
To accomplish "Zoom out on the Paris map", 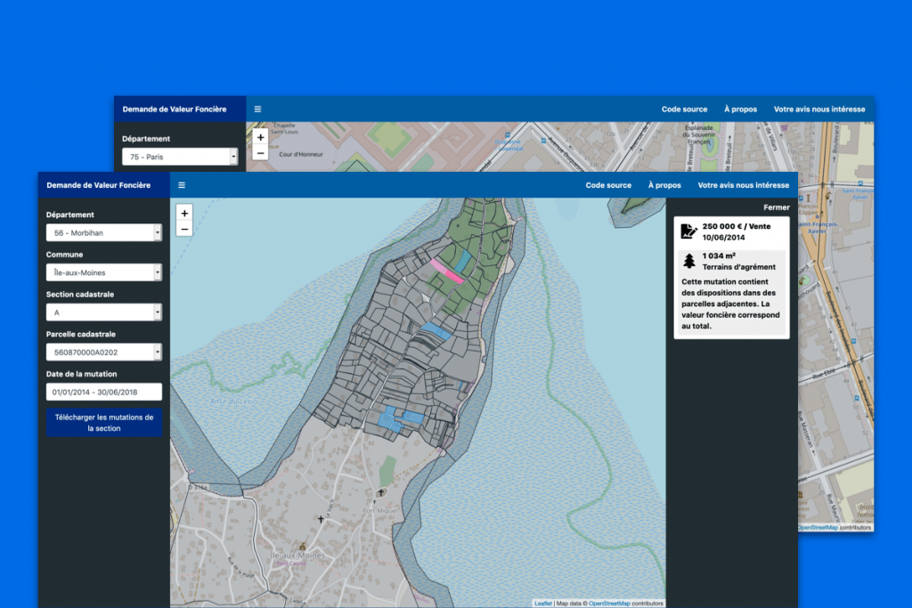I will click(261, 153).
